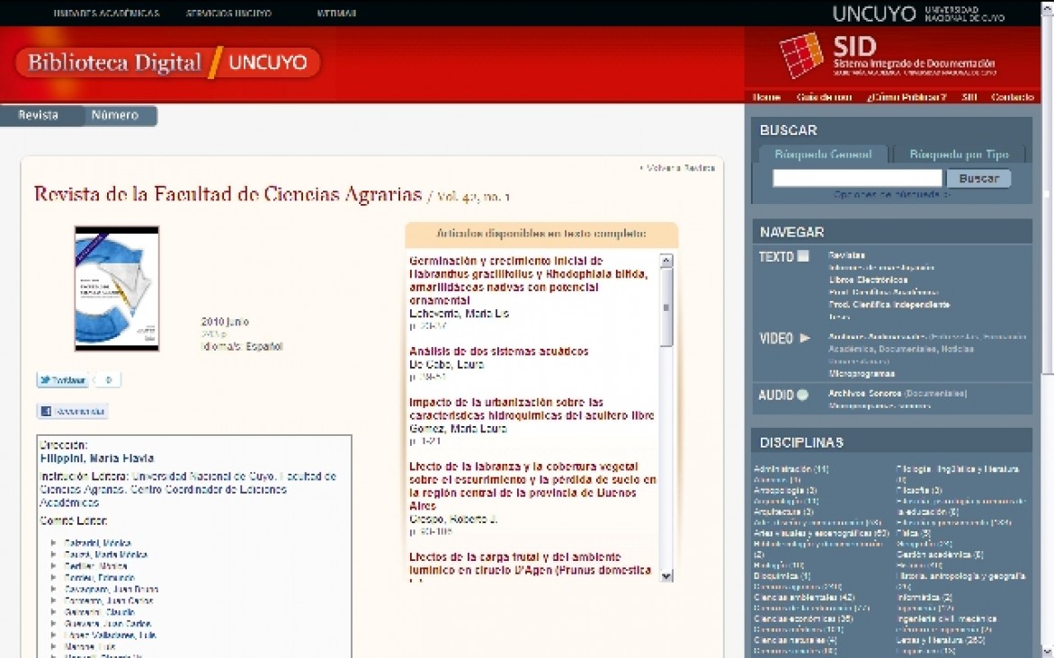Open Bioquímica discipline link
The height and width of the screenshot is (658, 1054).
pyautogui.click(x=782, y=576)
